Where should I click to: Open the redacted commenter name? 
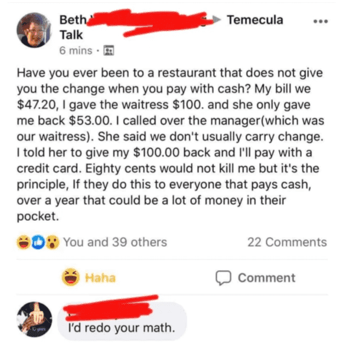click(109, 309)
